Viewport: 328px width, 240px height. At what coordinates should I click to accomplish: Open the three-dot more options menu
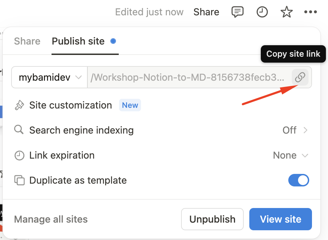[x=310, y=12]
